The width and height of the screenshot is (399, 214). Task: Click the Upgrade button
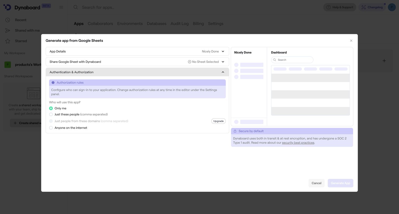coord(218,121)
